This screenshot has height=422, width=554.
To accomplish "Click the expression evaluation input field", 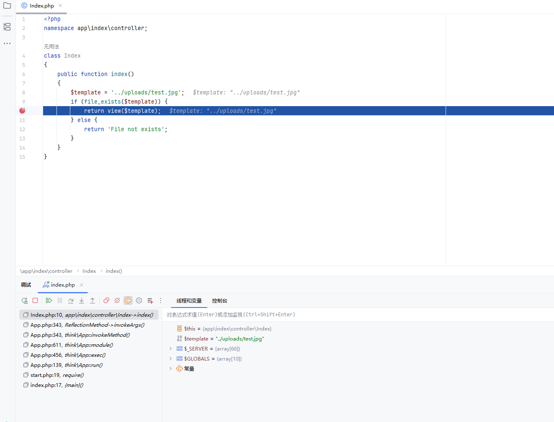I will 251,314.
